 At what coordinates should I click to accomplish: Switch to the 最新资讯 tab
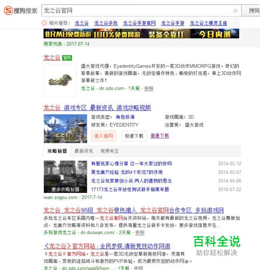[84, 151]
